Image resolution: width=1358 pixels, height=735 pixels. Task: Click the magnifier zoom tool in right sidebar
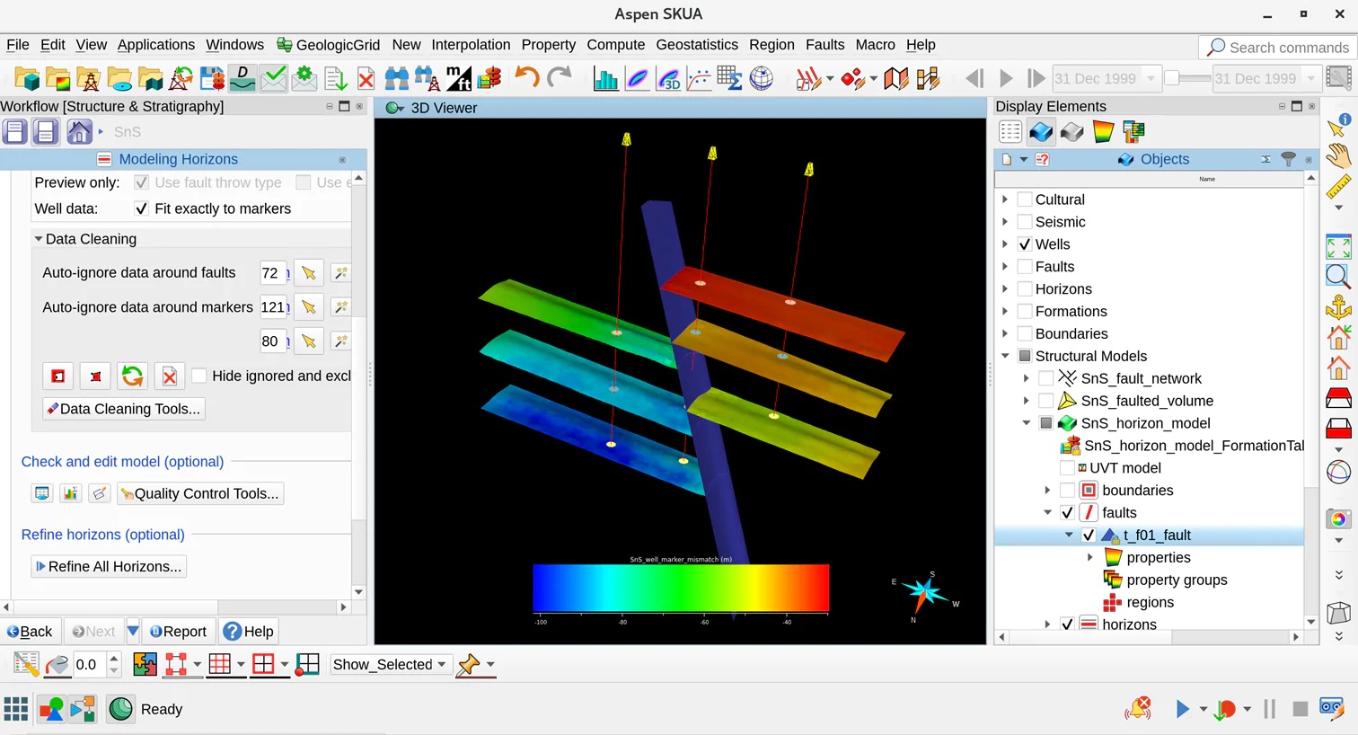click(1338, 276)
